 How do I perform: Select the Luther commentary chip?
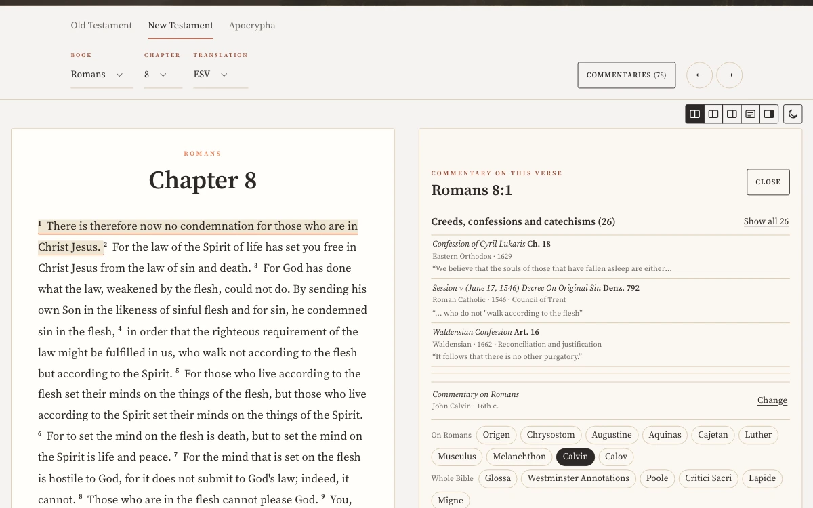pyautogui.click(x=758, y=435)
